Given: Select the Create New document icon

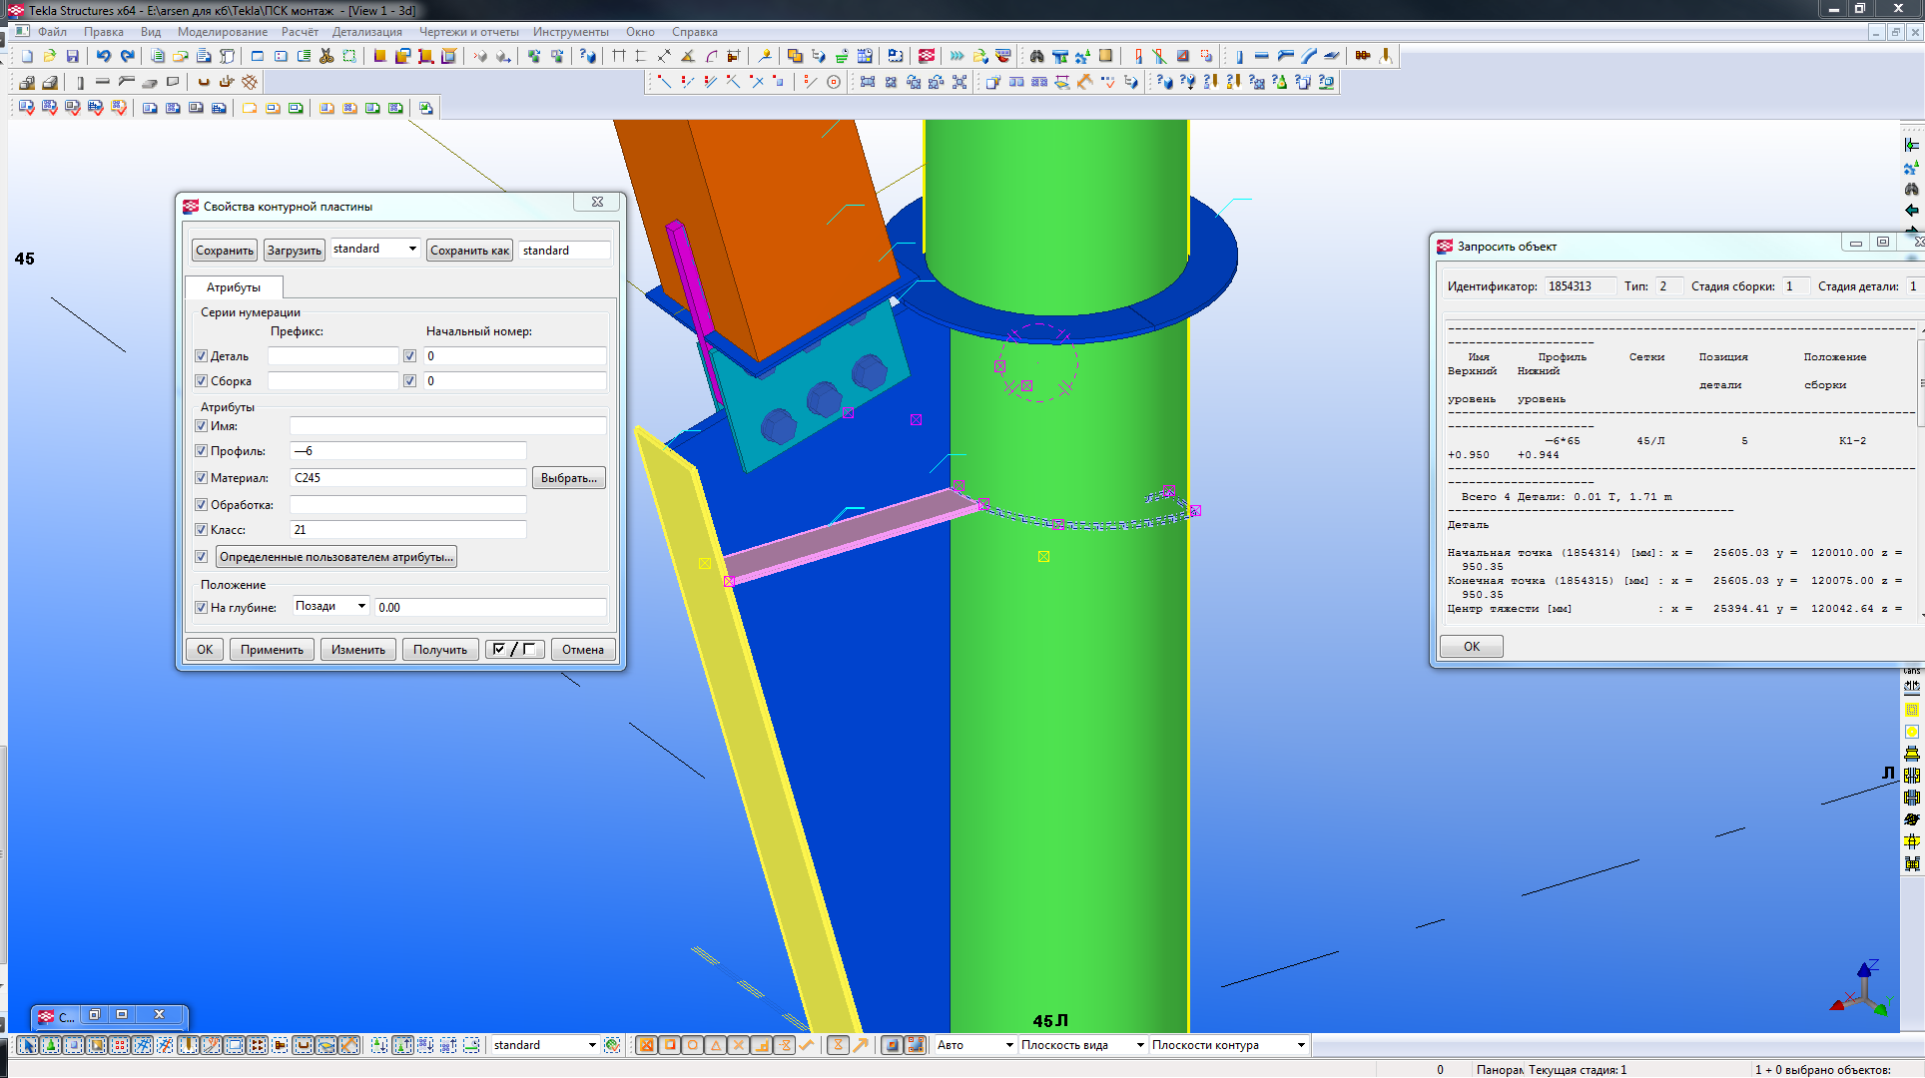Looking at the screenshot, I should (x=27, y=56).
